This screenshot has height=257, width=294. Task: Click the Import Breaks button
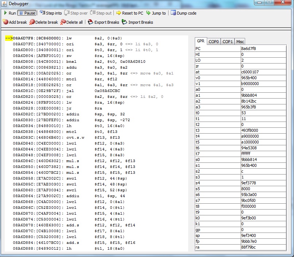click(137, 22)
